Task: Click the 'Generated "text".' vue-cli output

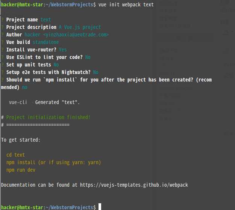Action: (58, 102)
